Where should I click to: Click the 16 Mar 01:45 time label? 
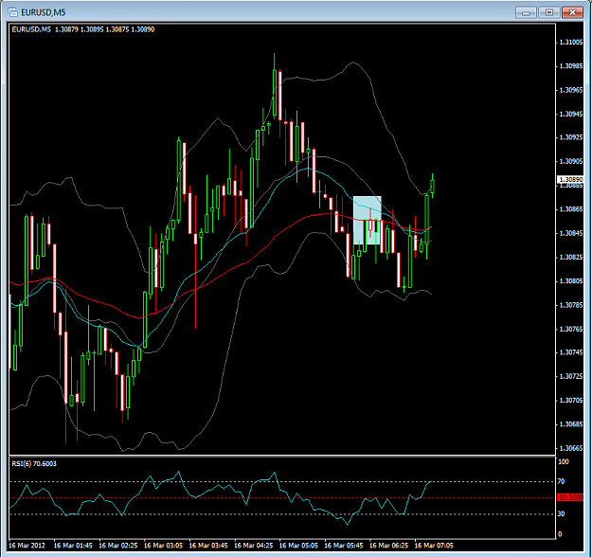tap(73, 546)
